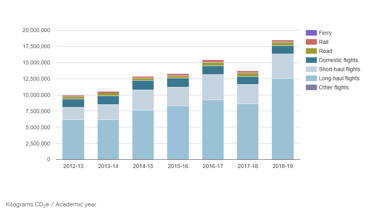
Task: Click the 2014-15 domestic flights bar segment
Action: click(143, 85)
